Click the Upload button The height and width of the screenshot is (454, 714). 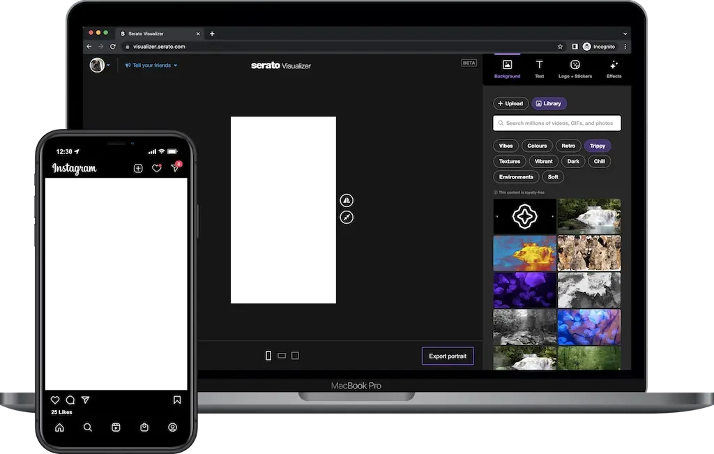click(510, 103)
